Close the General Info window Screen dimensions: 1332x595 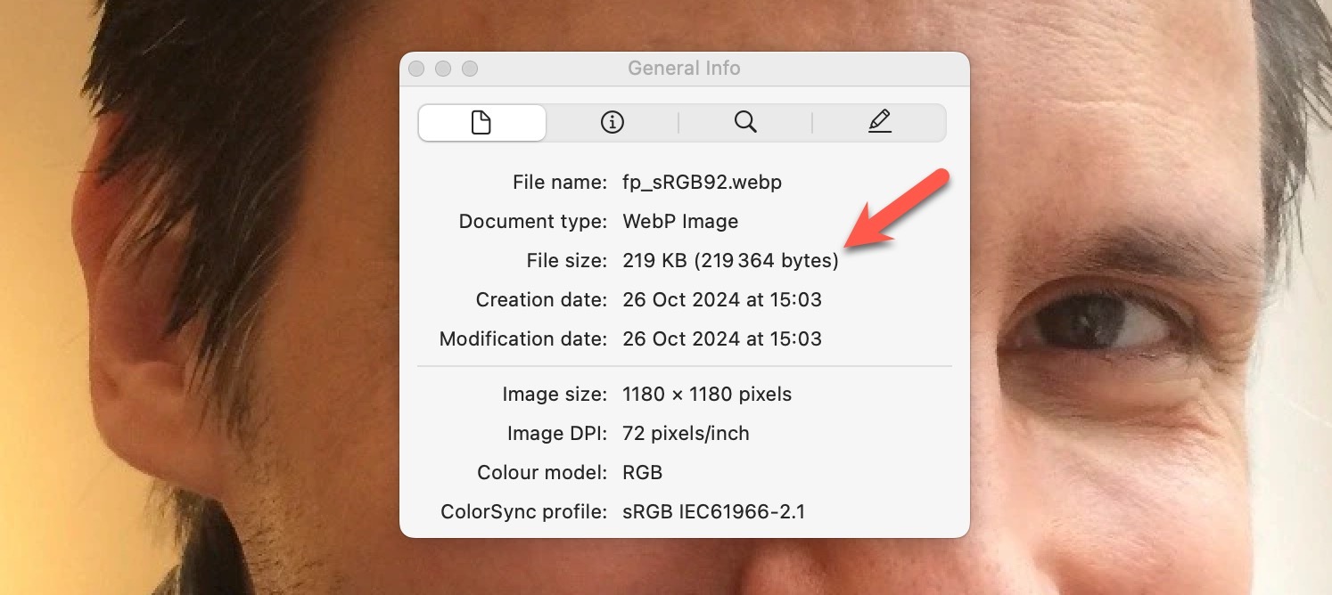(416, 69)
